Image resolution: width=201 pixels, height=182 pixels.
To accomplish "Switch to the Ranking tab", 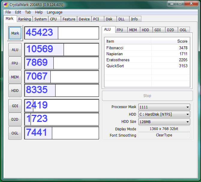I will 25,19.
